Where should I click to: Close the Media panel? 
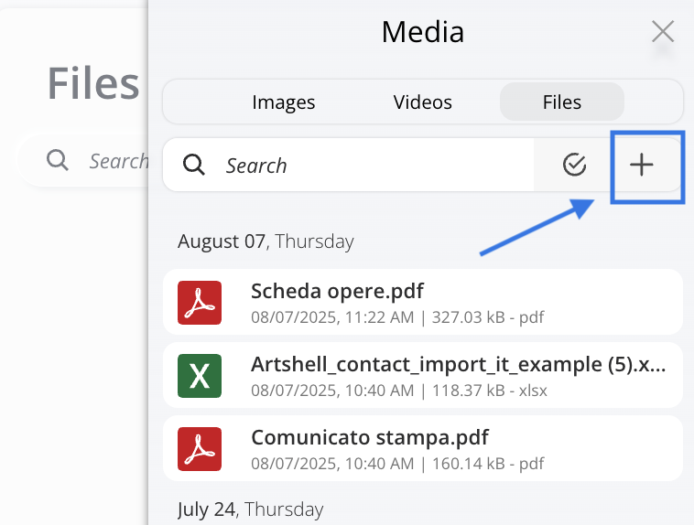663,31
